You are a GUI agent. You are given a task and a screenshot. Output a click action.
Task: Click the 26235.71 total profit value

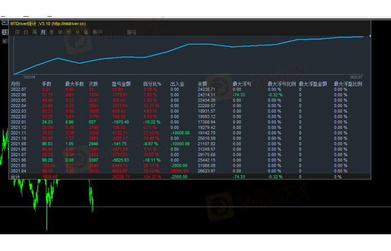click(121, 177)
